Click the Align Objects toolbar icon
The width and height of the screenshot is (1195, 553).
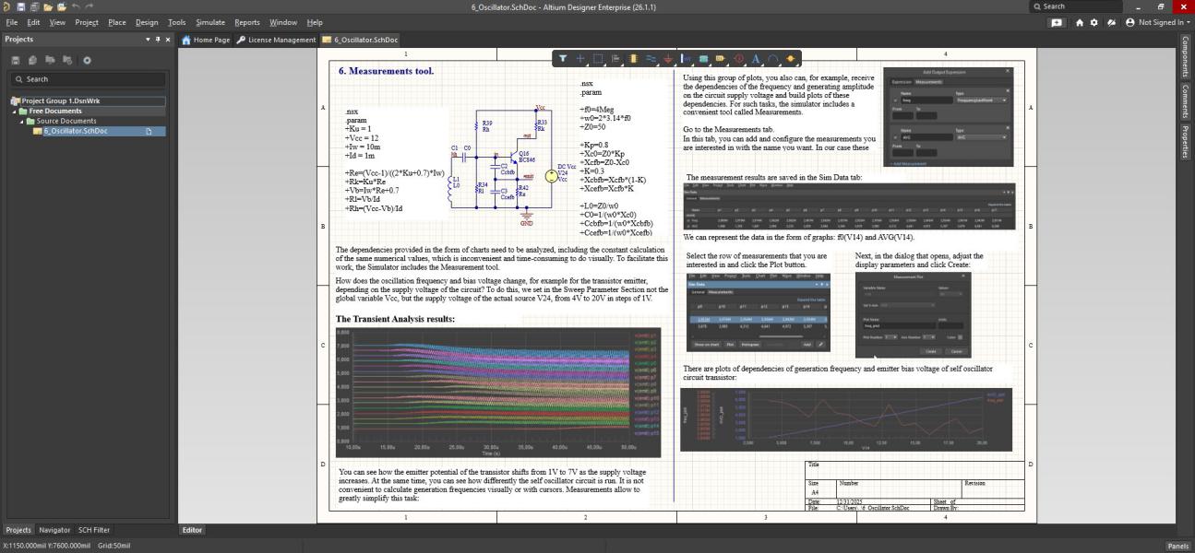coord(615,59)
